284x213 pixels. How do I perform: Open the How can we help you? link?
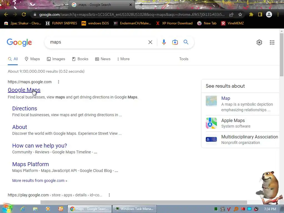click(39, 146)
